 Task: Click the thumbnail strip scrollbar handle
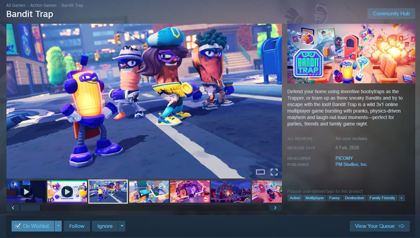[30, 208]
